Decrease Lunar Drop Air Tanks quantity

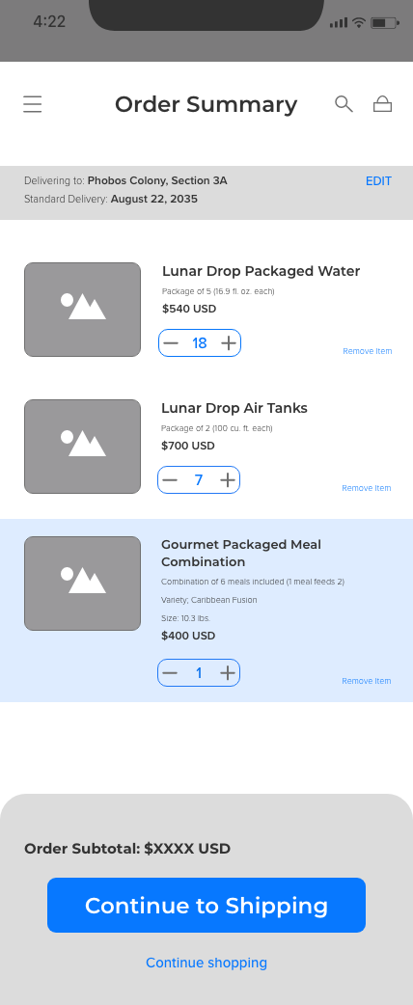click(169, 480)
